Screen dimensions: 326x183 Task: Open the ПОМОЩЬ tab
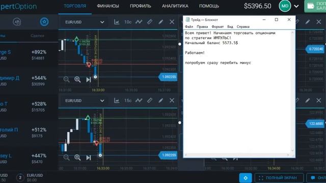[x=209, y=6]
